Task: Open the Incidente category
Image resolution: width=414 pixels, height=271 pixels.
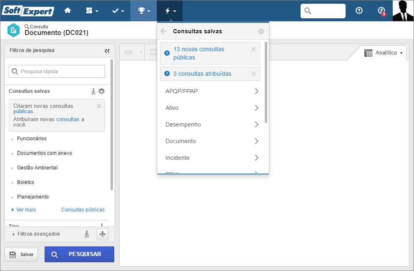Action: coord(212,158)
